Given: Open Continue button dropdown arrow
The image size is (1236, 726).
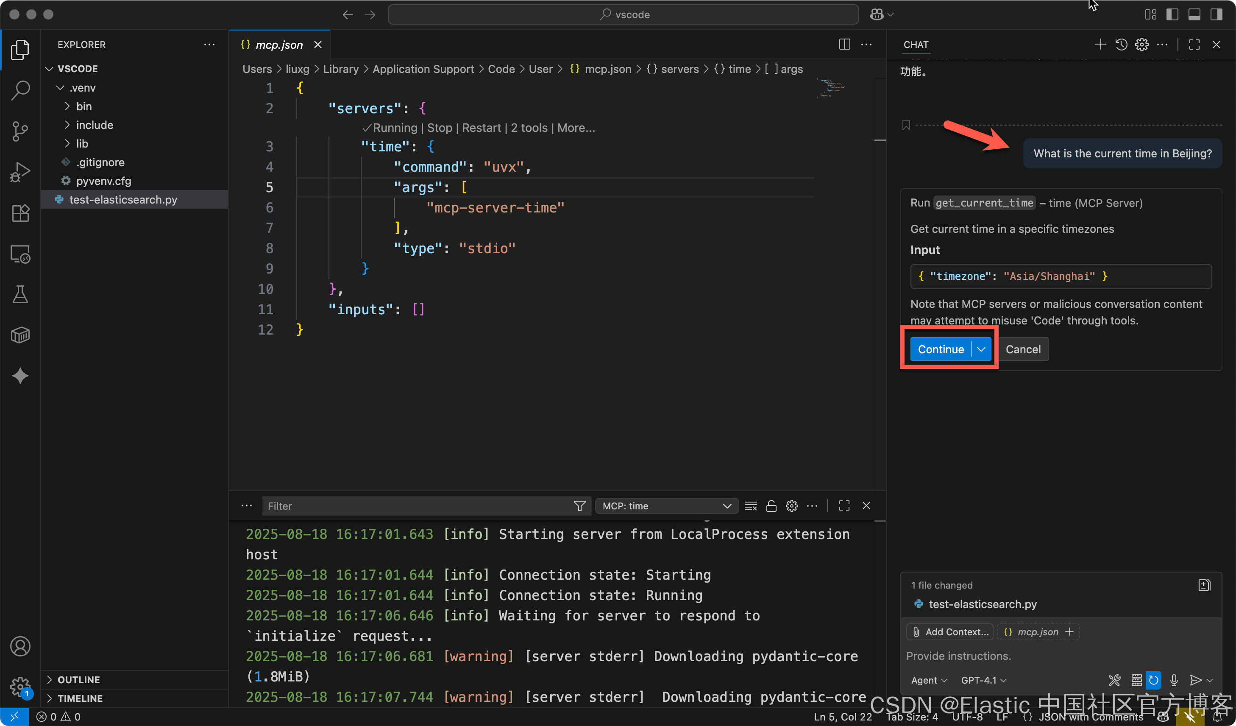Looking at the screenshot, I should tap(981, 349).
